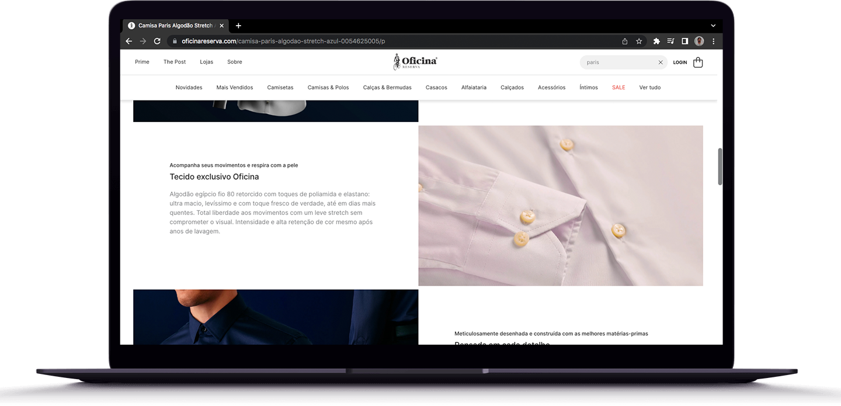Open the Íntimos menu

pyautogui.click(x=589, y=88)
